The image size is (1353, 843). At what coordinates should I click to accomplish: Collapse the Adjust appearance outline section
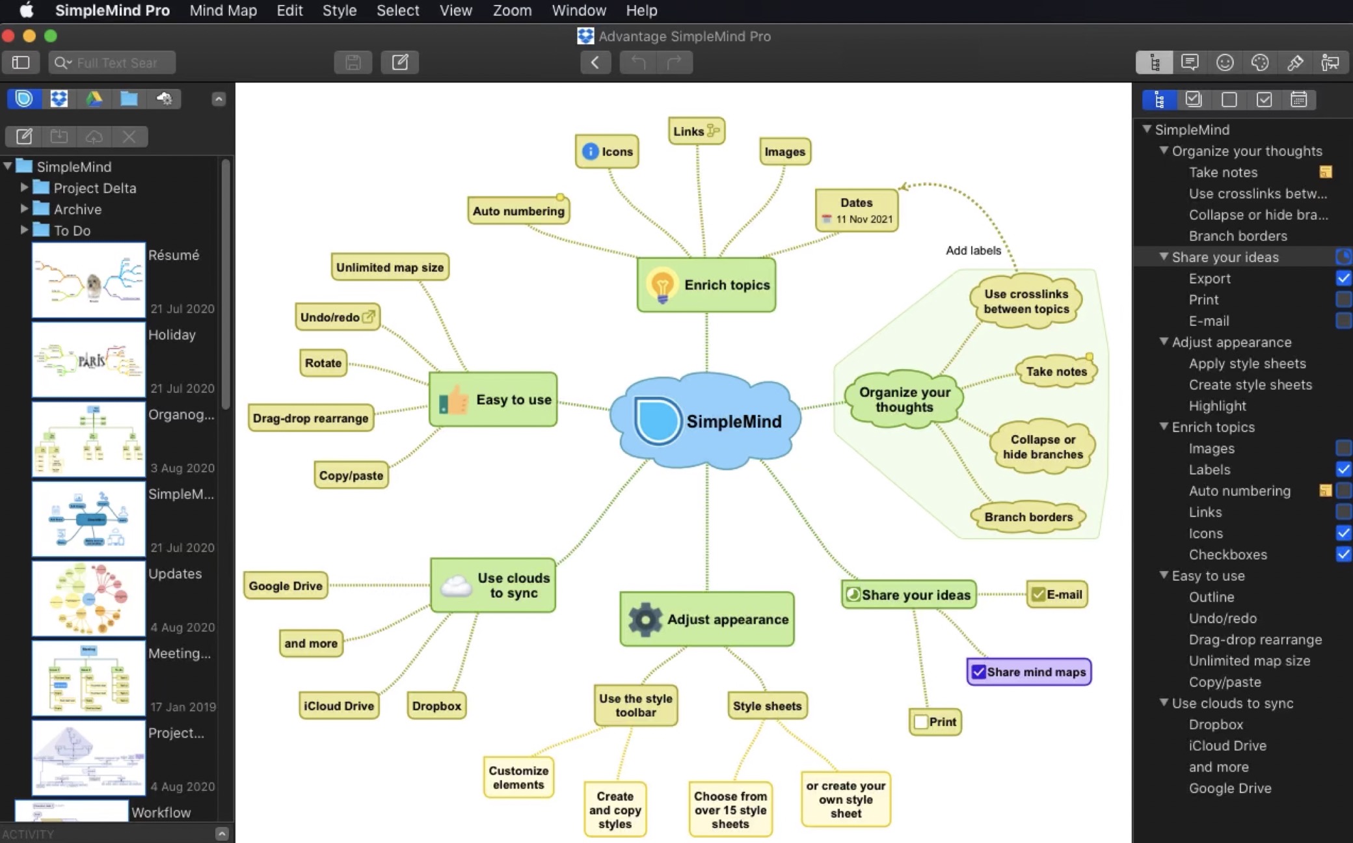1164,341
